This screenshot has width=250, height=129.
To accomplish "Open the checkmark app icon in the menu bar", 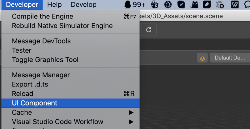I will 181,5.
